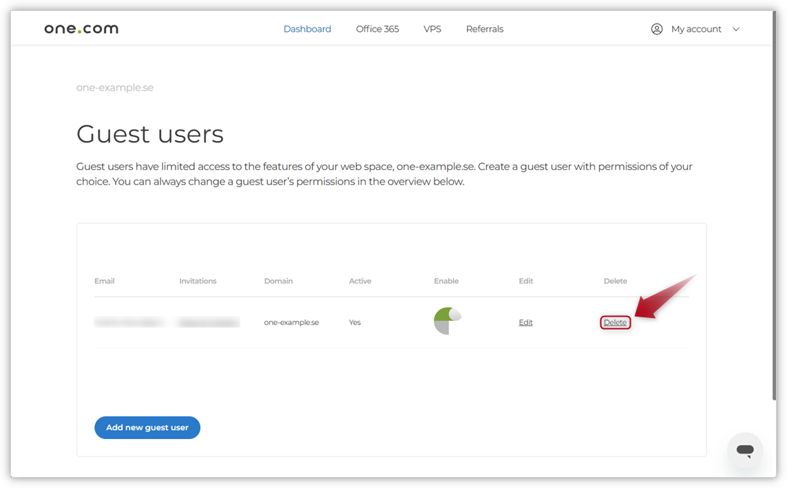Select the Dashboard tab
Viewport: 787px width, 488px height.
point(307,28)
